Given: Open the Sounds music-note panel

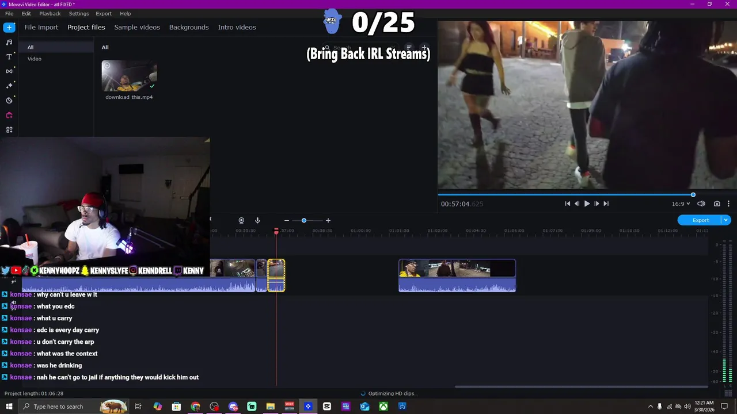Looking at the screenshot, I should coord(9,42).
